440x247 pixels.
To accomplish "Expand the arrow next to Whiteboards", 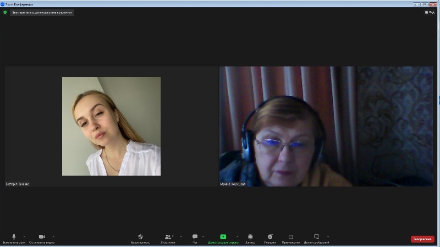I will coord(328,237).
